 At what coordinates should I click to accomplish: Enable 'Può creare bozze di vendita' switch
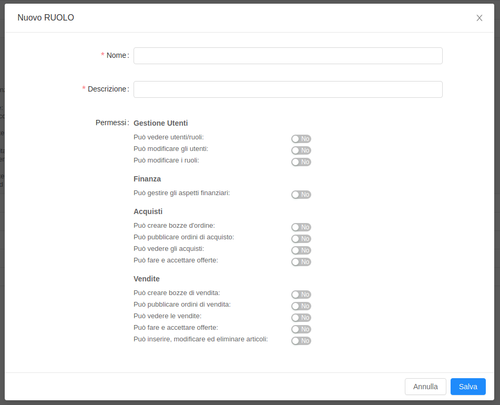tap(301, 295)
